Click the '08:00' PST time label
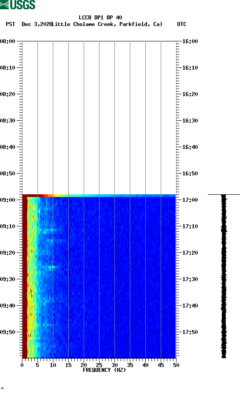The width and height of the screenshot is (243, 393). click(x=8, y=41)
